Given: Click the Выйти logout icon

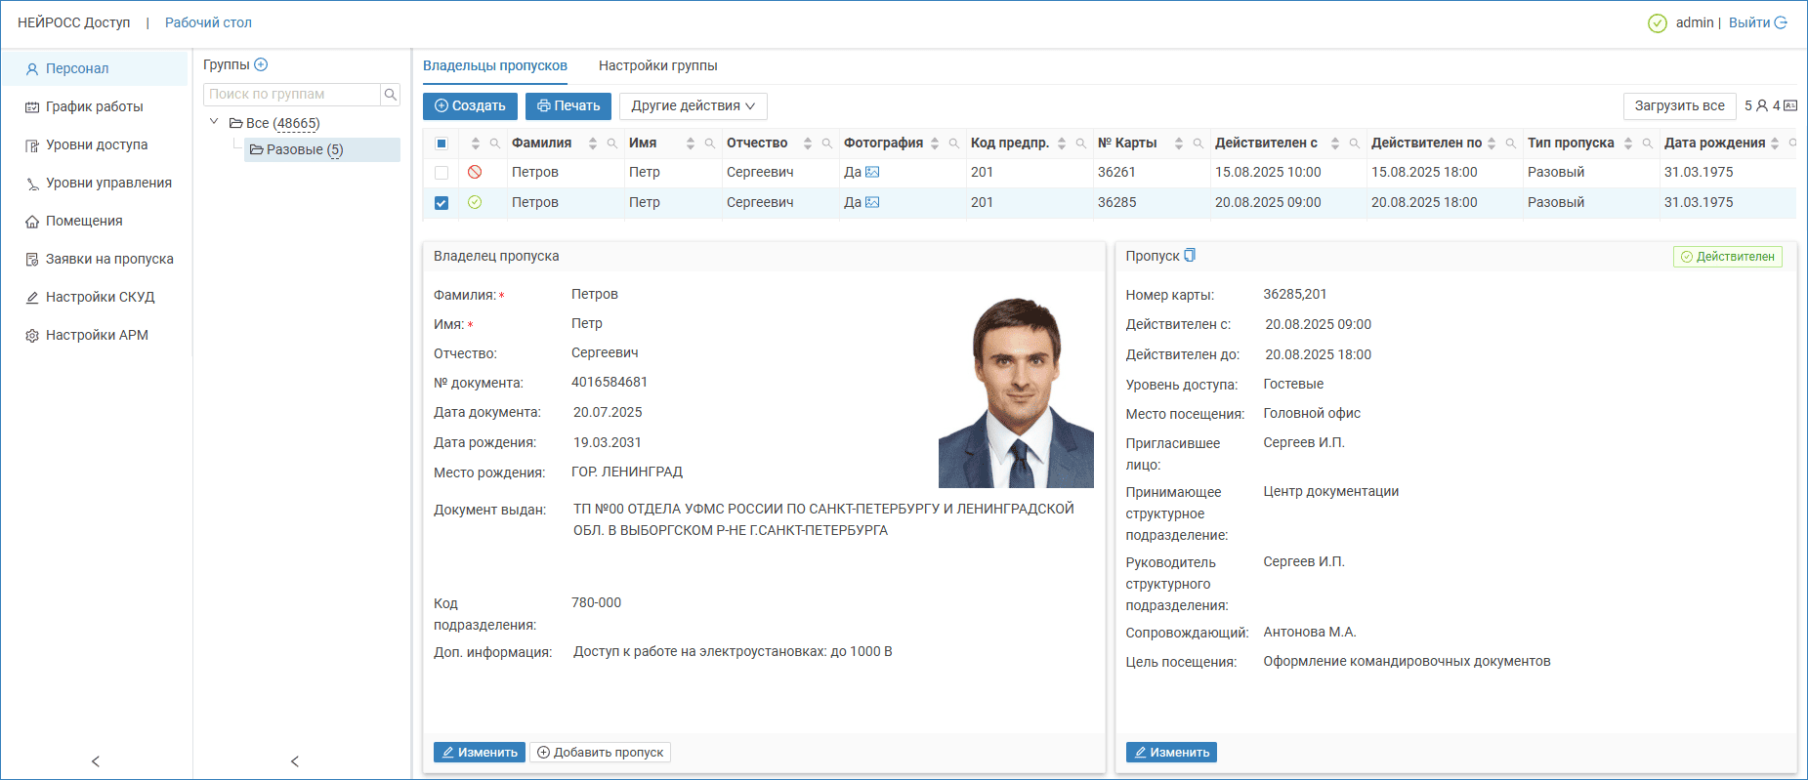Looking at the screenshot, I should [x=1781, y=22].
